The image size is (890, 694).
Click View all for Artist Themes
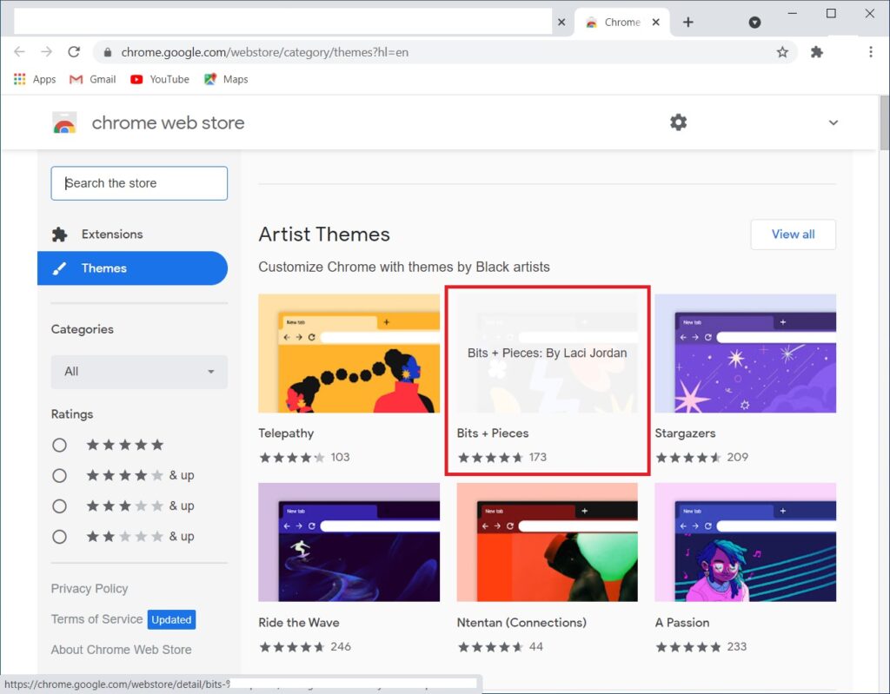(x=793, y=235)
